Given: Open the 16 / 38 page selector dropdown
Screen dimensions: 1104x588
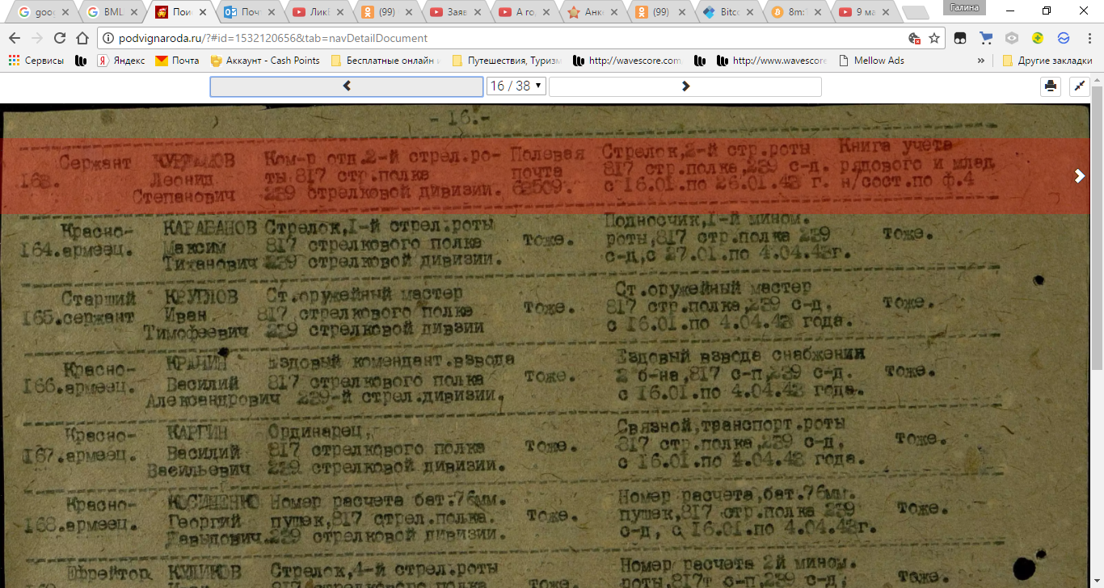Looking at the screenshot, I should click(x=516, y=86).
